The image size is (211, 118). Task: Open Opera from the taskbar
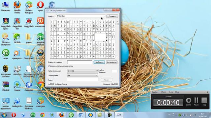14,115
